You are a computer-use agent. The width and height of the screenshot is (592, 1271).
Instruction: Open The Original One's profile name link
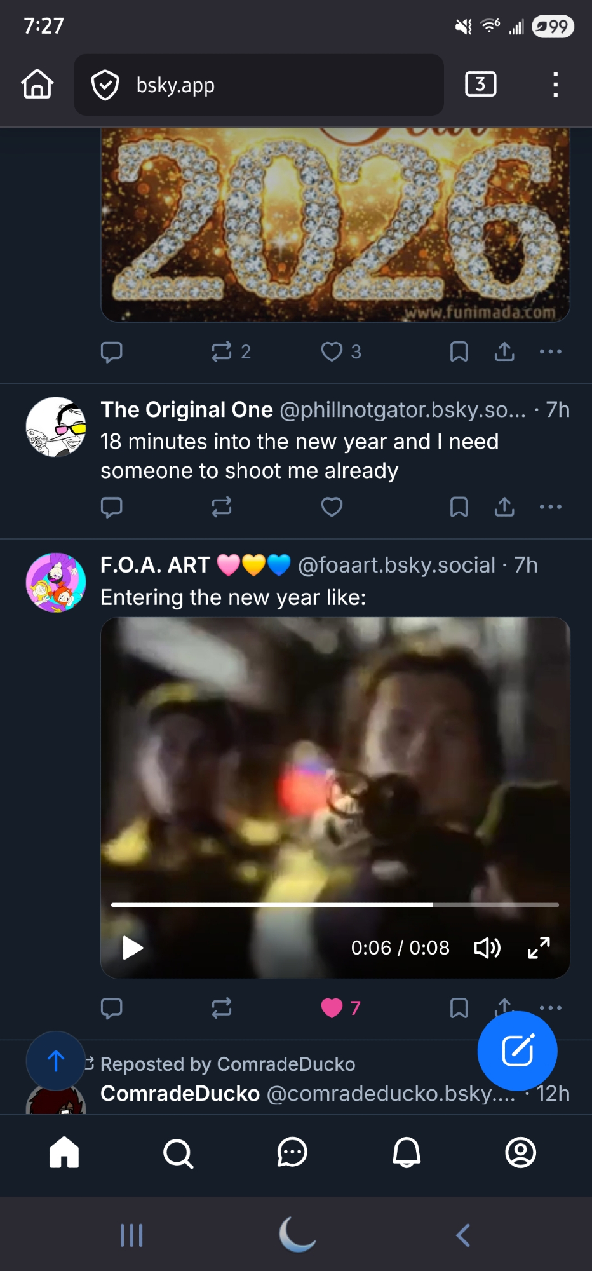(x=187, y=410)
